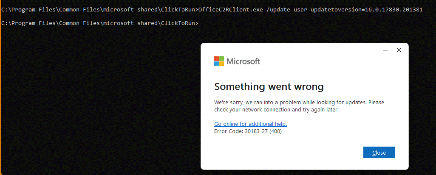436x175 pixels.
Task: Minimize the Microsoft error dialog
Action: [385, 50]
